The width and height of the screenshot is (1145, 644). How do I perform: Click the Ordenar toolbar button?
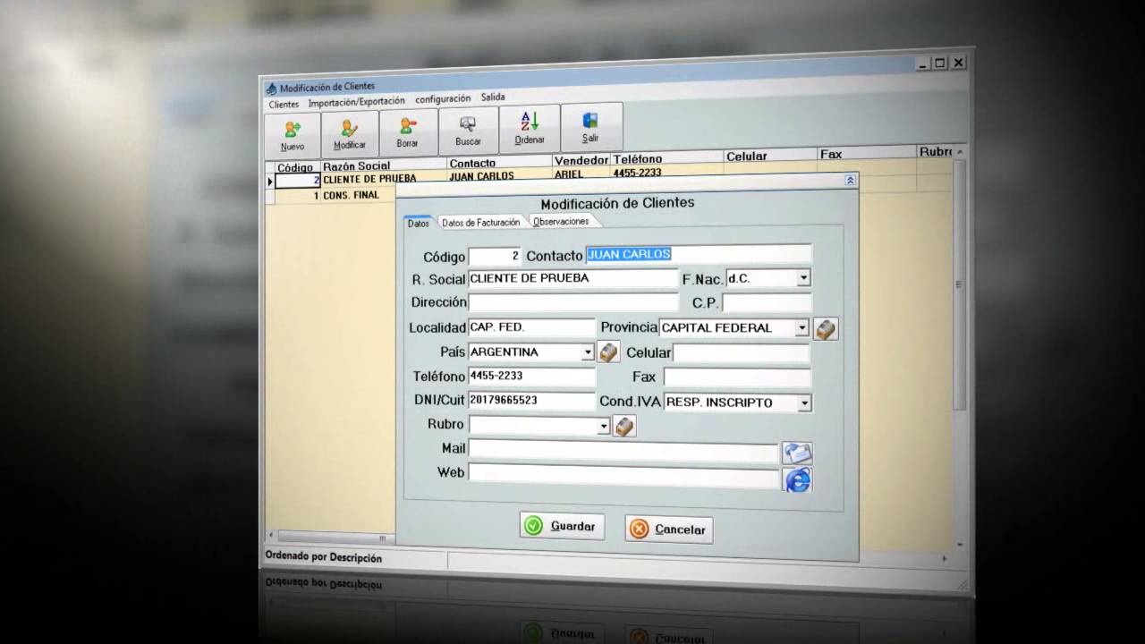pyautogui.click(x=530, y=129)
